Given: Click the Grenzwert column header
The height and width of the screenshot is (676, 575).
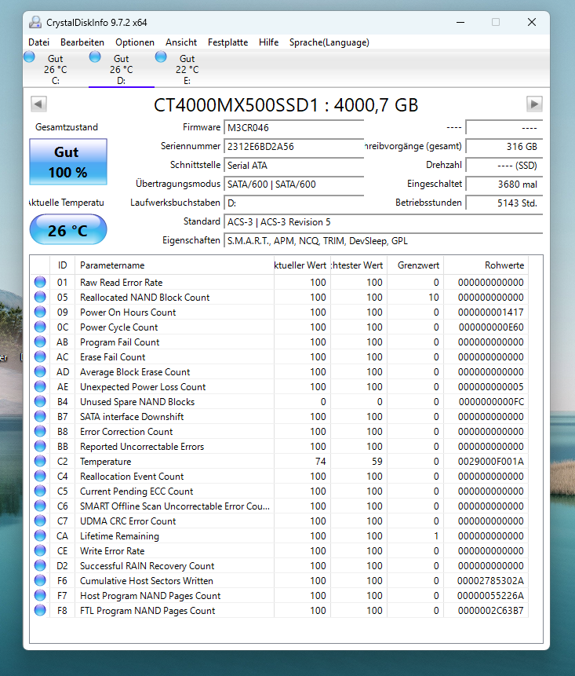Looking at the screenshot, I should click(416, 265).
